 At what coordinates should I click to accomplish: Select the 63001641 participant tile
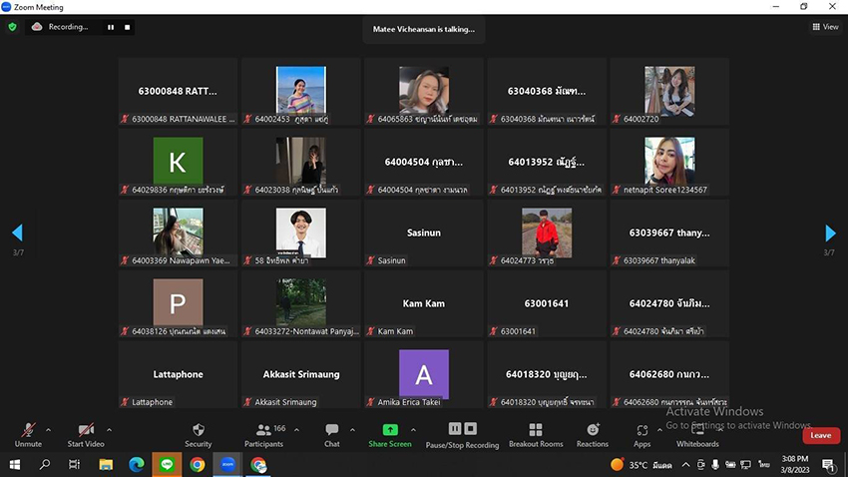click(x=547, y=304)
